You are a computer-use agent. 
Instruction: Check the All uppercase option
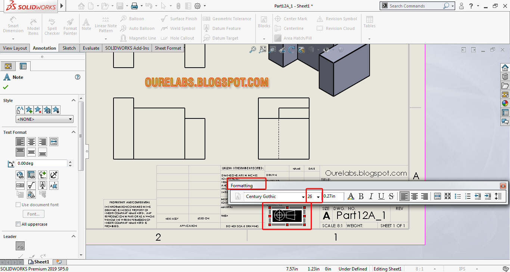(x=17, y=224)
